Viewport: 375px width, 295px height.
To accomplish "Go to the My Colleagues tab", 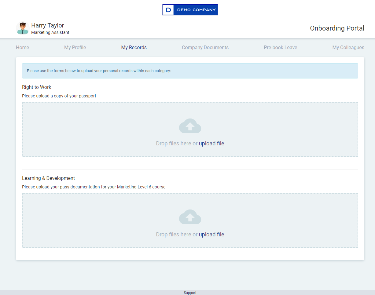I will (348, 47).
